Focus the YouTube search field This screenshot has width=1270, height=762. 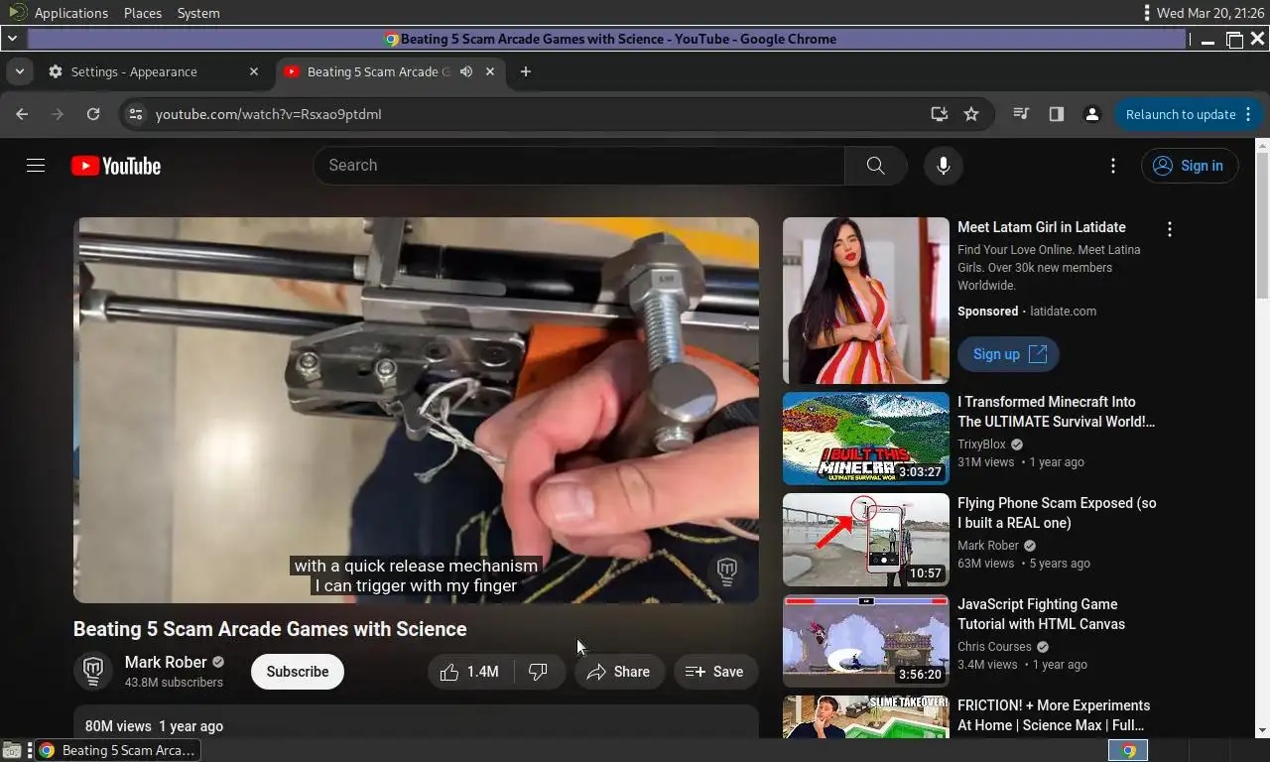point(579,166)
